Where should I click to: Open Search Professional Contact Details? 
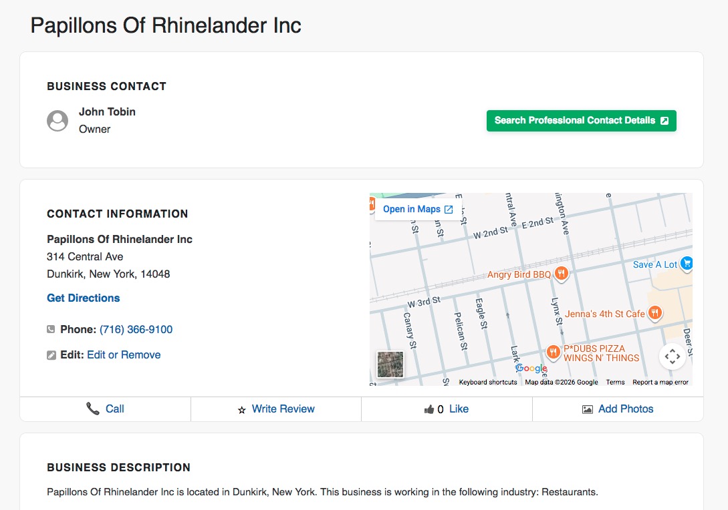pos(582,121)
